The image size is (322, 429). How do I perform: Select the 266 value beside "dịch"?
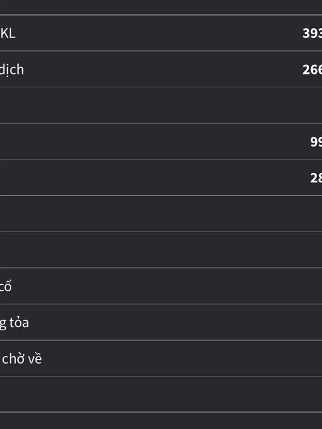pyautogui.click(x=312, y=70)
